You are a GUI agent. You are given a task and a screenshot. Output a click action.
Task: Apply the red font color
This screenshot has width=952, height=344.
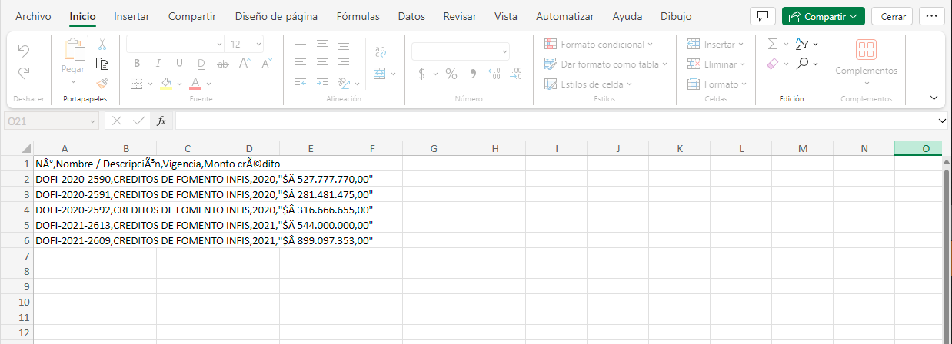coord(195,83)
